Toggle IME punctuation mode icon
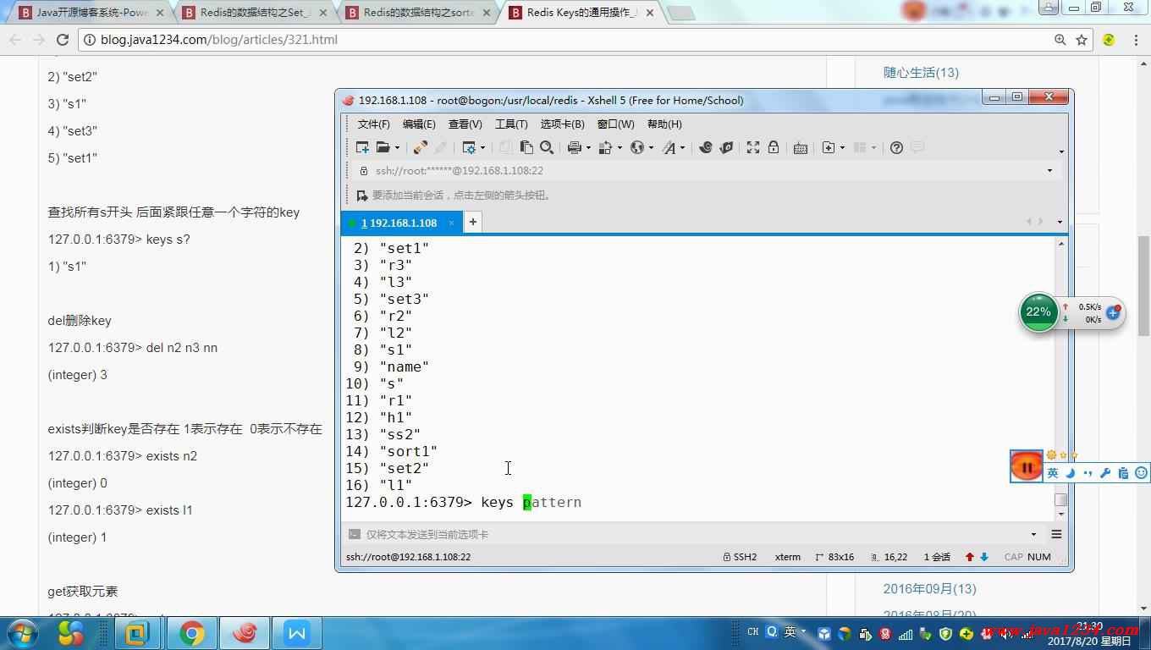 coord(1088,473)
